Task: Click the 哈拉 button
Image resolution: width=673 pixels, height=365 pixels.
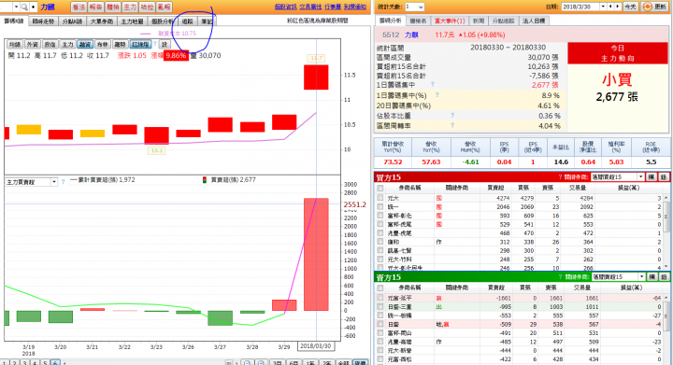Action: click(147, 7)
